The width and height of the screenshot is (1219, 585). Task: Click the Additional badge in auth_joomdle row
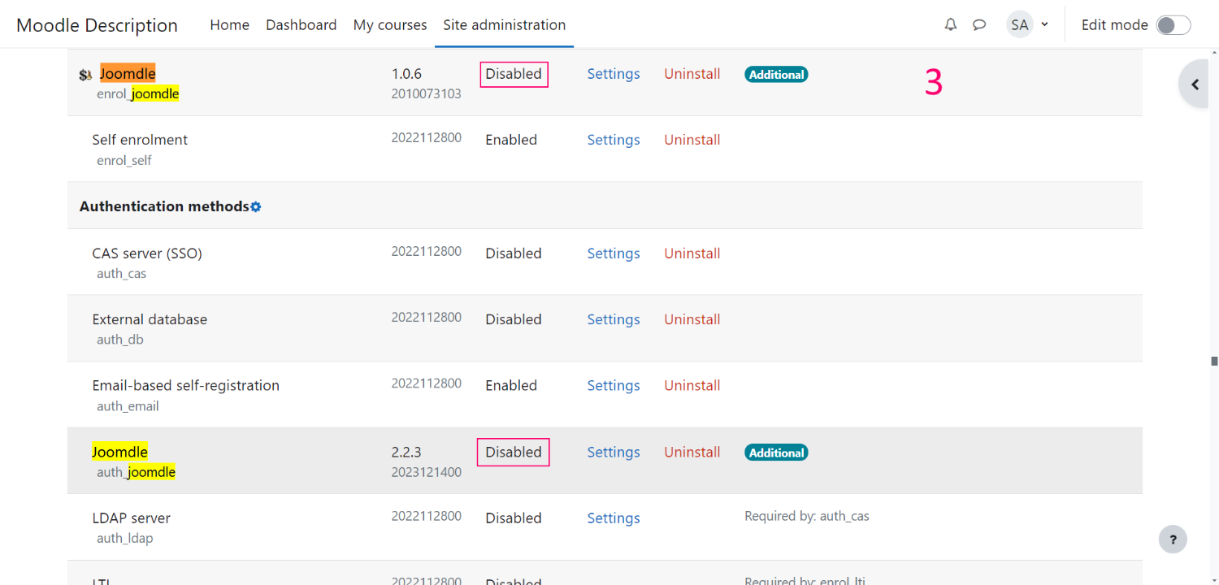[776, 453]
